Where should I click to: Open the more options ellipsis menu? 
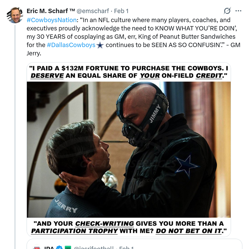pos(238,11)
